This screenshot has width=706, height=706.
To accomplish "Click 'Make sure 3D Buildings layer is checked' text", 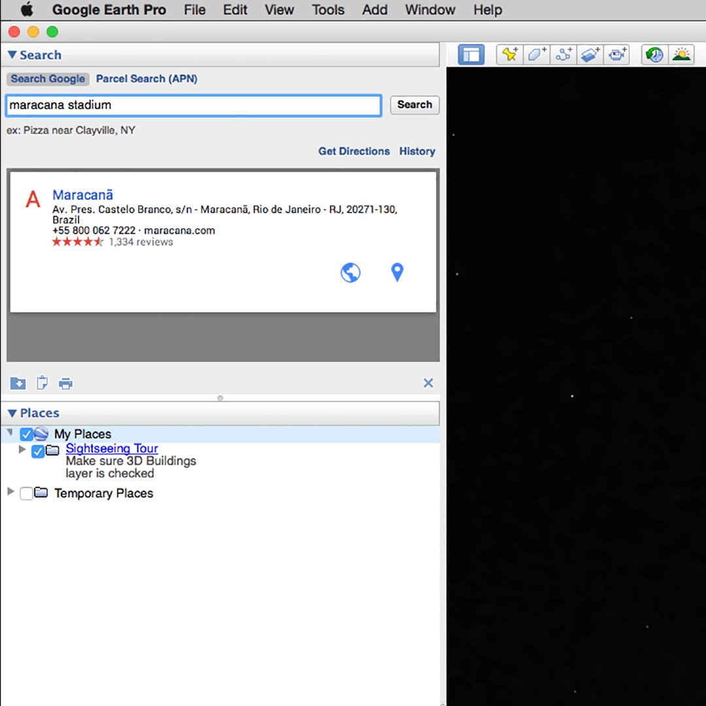I will pyautogui.click(x=131, y=467).
